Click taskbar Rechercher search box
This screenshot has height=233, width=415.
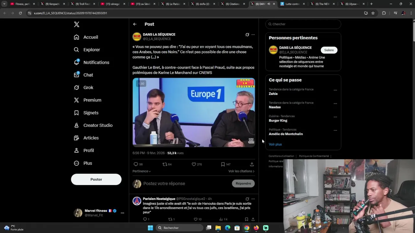tap(179, 228)
